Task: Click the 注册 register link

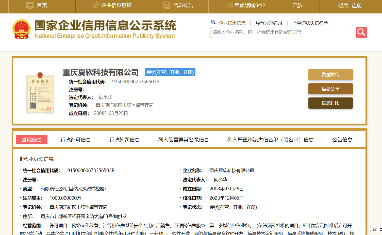Action: tap(357, 6)
